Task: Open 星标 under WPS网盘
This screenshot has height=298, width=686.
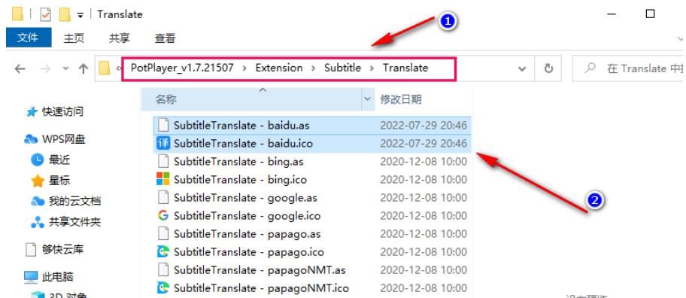Action: 59,181
